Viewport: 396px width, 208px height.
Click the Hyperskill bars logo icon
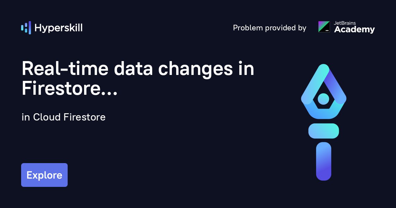click(x=26, y=28)
